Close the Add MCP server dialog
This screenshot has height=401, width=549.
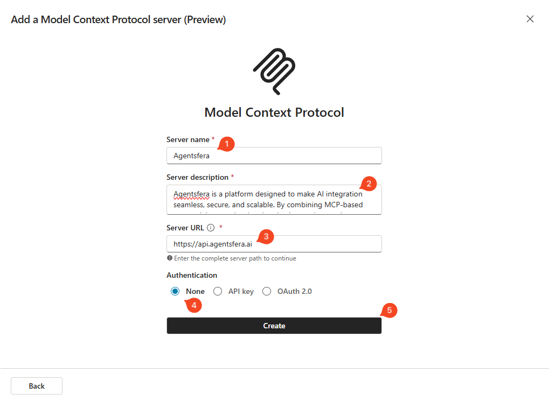coord(530,19)
